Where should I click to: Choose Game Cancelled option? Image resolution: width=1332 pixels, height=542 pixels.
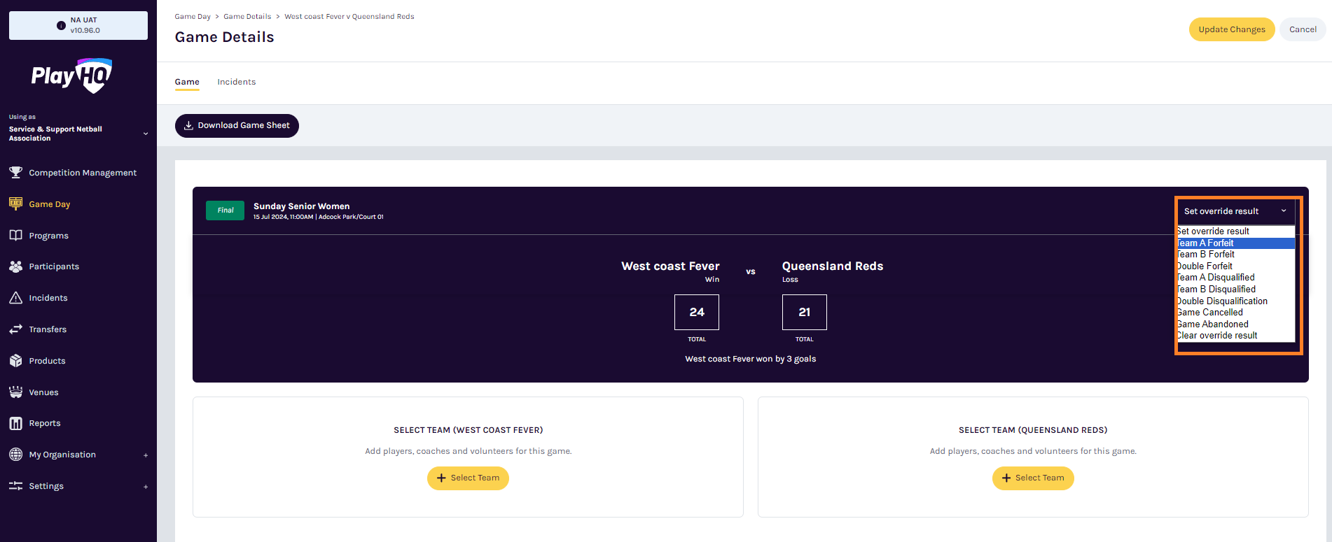[x=1236, y=313]
